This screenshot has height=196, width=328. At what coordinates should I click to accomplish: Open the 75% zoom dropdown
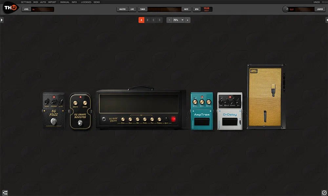[178, 20]
